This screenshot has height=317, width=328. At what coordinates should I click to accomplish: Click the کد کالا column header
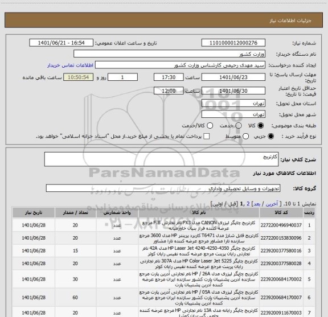click(x=281, y=213)
